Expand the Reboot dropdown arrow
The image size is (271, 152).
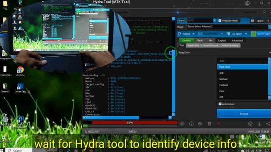click(x=194, y=34)
